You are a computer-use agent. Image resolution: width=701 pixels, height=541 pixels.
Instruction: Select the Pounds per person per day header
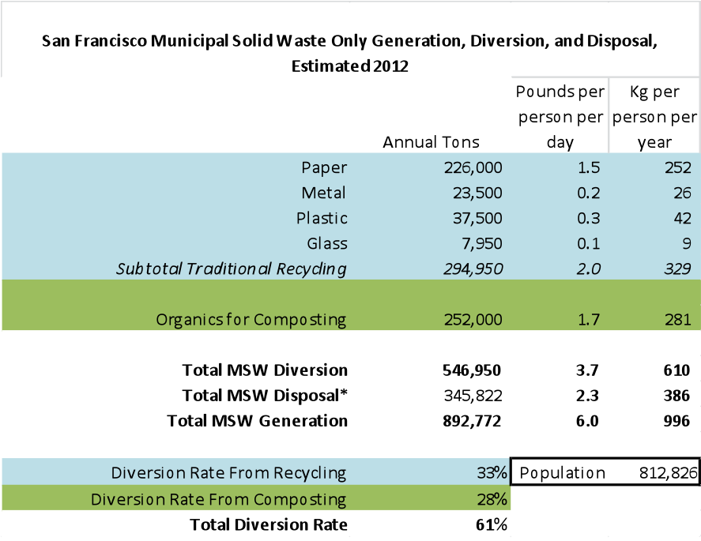[x=560, y=117]
